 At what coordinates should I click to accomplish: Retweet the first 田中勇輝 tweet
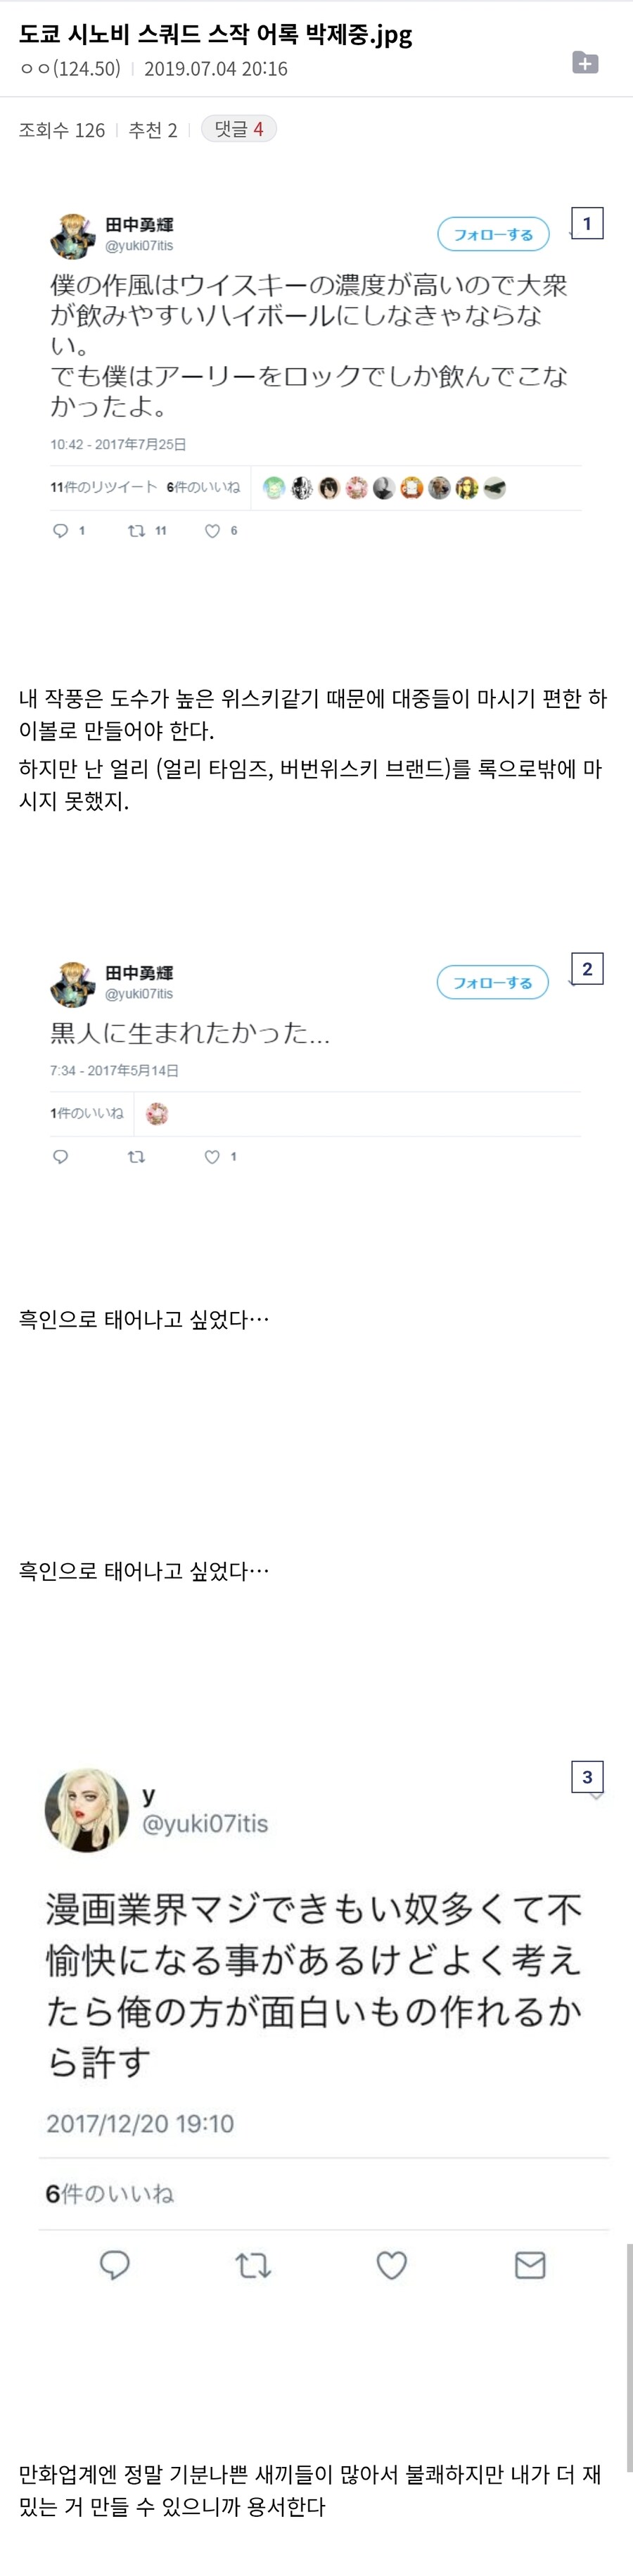point(137,530)
